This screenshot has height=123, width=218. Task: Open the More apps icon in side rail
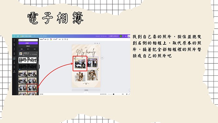14,71
